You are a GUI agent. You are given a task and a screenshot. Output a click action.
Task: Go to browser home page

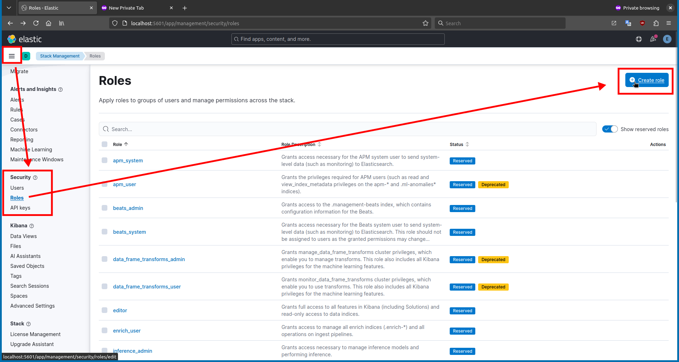pos(49,23)
